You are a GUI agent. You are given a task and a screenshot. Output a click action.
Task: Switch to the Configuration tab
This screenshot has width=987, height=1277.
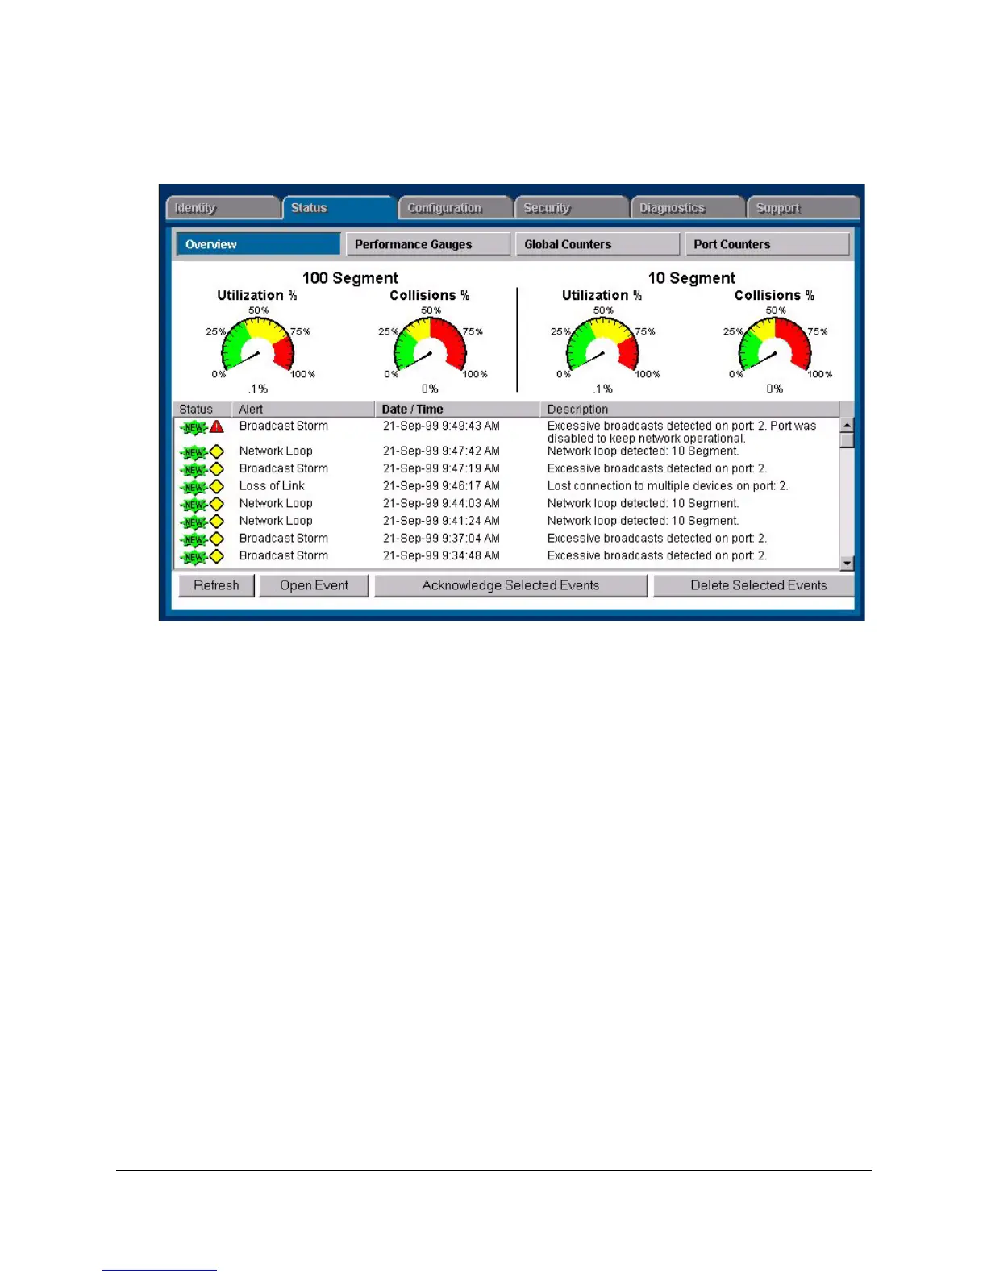(455, 208)
